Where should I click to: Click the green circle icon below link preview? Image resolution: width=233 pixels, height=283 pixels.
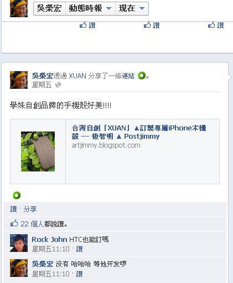pyautogui.click(x=17, y=195)
